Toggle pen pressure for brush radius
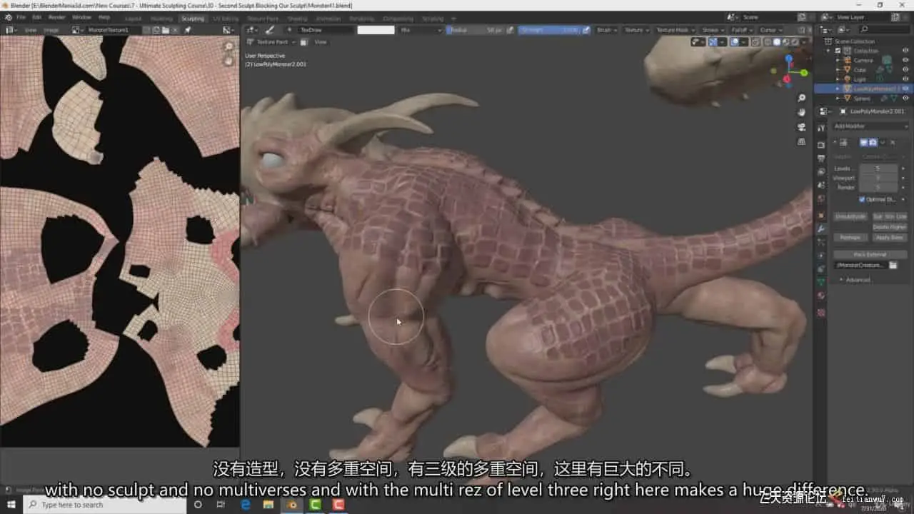 pos(511,30)
